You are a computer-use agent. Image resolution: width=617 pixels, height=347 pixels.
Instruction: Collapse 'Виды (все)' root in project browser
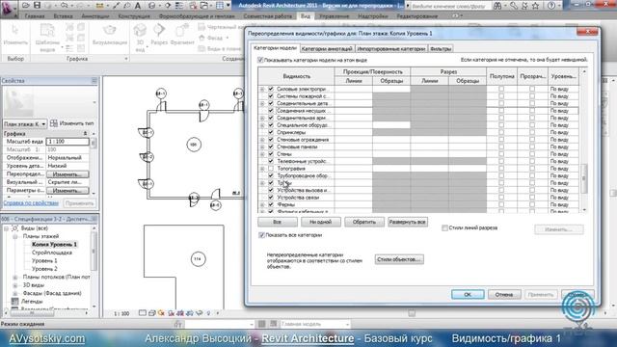point(7,228)
